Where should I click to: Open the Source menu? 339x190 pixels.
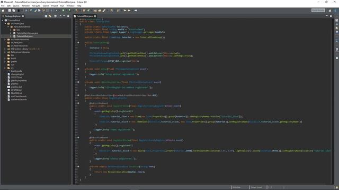(16, 6)
